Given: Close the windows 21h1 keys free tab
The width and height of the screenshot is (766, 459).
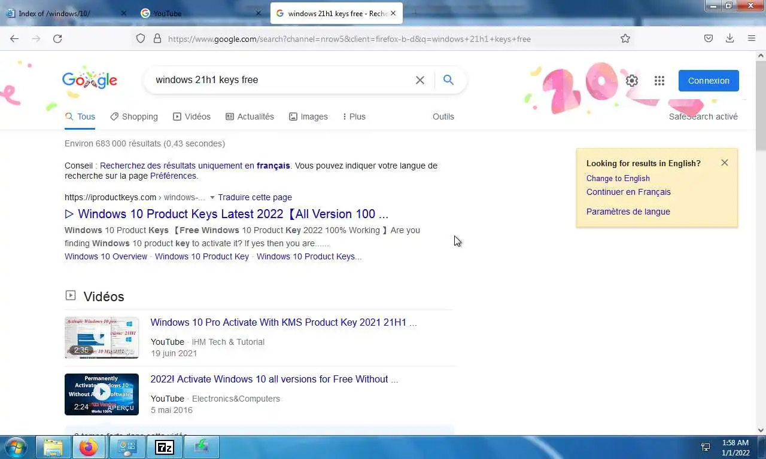Looking at the screenshot, I should 394,13.
